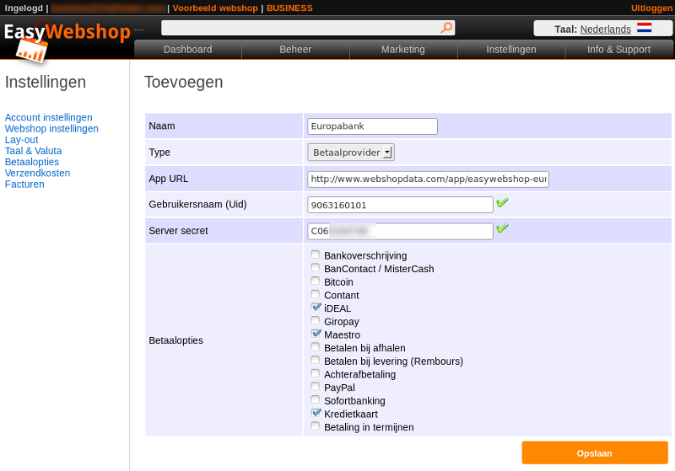Tick the Giropay checkbox
This screenshot has height=471, width=675.
tap(316, 320)
